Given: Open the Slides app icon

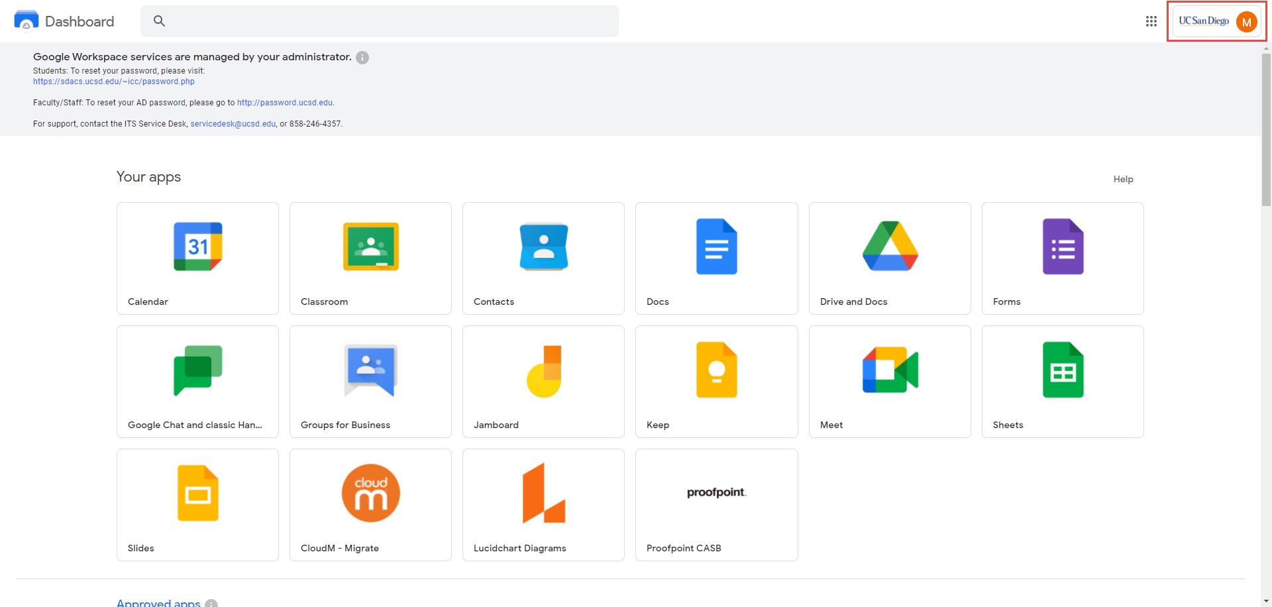Looking at the screenshot, I should (197, 493).
